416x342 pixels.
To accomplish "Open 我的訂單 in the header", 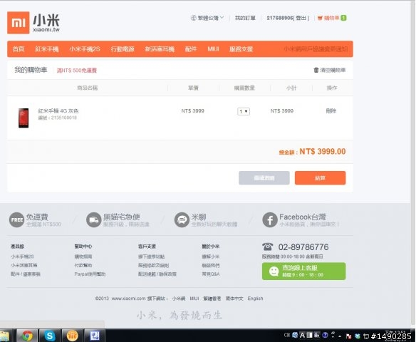I will tap(245, 18).
